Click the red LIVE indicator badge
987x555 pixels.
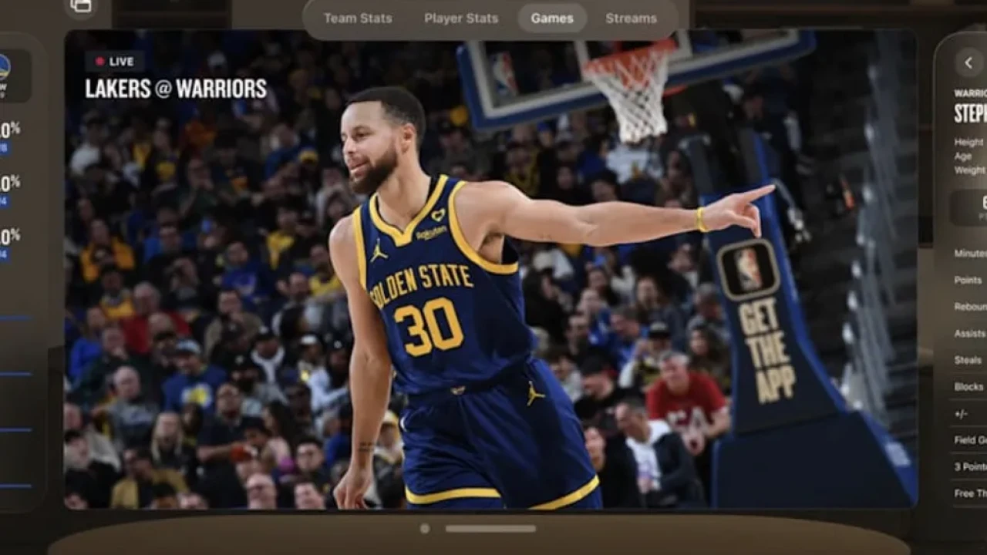click(x=114, y=62)
